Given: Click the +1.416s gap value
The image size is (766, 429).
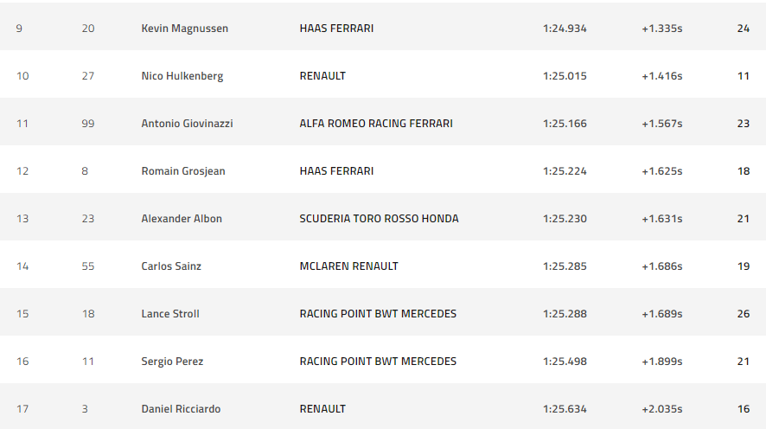Looking at the screenshot, I should [661, 76].
